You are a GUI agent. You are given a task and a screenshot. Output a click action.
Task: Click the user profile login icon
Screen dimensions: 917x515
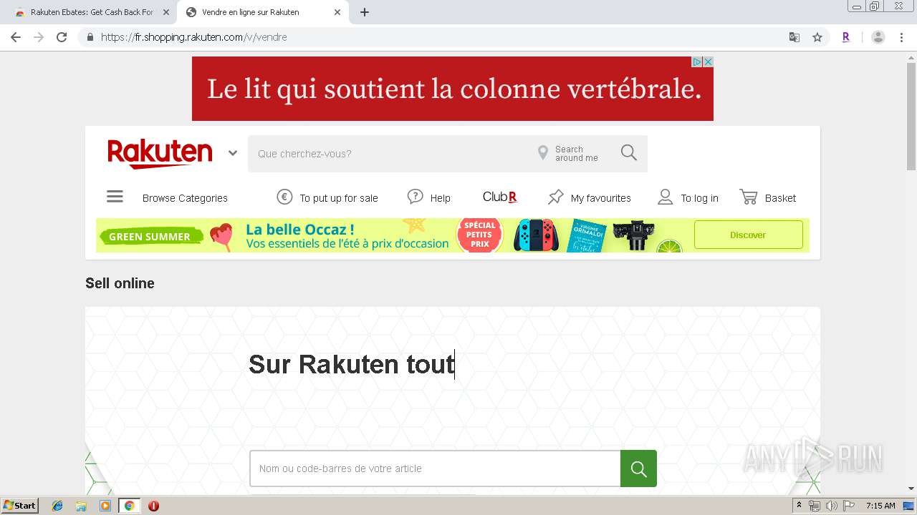coord(666,197)
